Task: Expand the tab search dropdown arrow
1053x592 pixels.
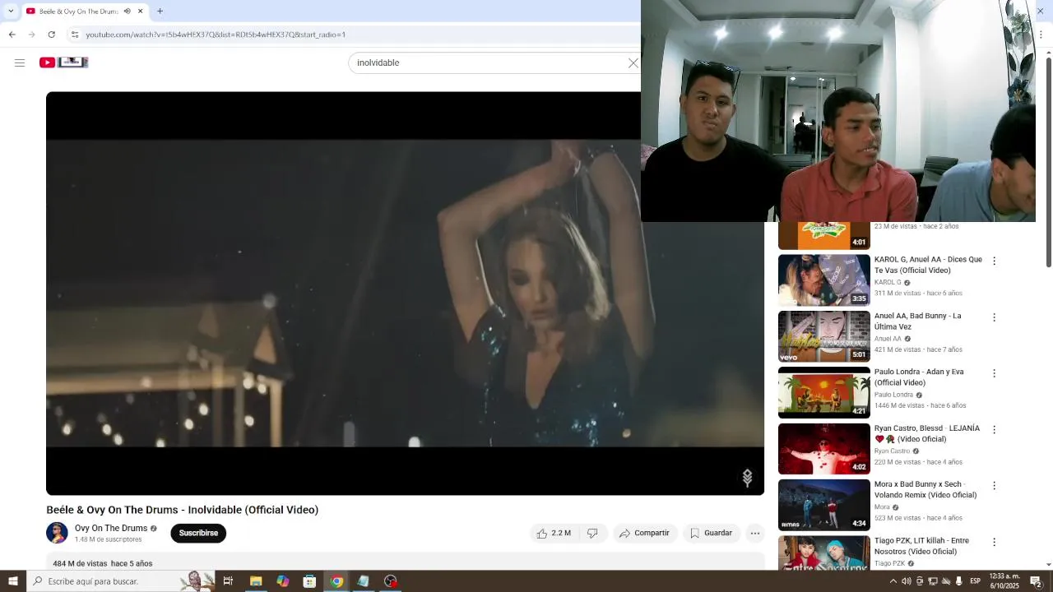Action: coord(11,12)
